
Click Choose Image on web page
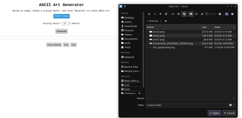[x=62, y=16]
